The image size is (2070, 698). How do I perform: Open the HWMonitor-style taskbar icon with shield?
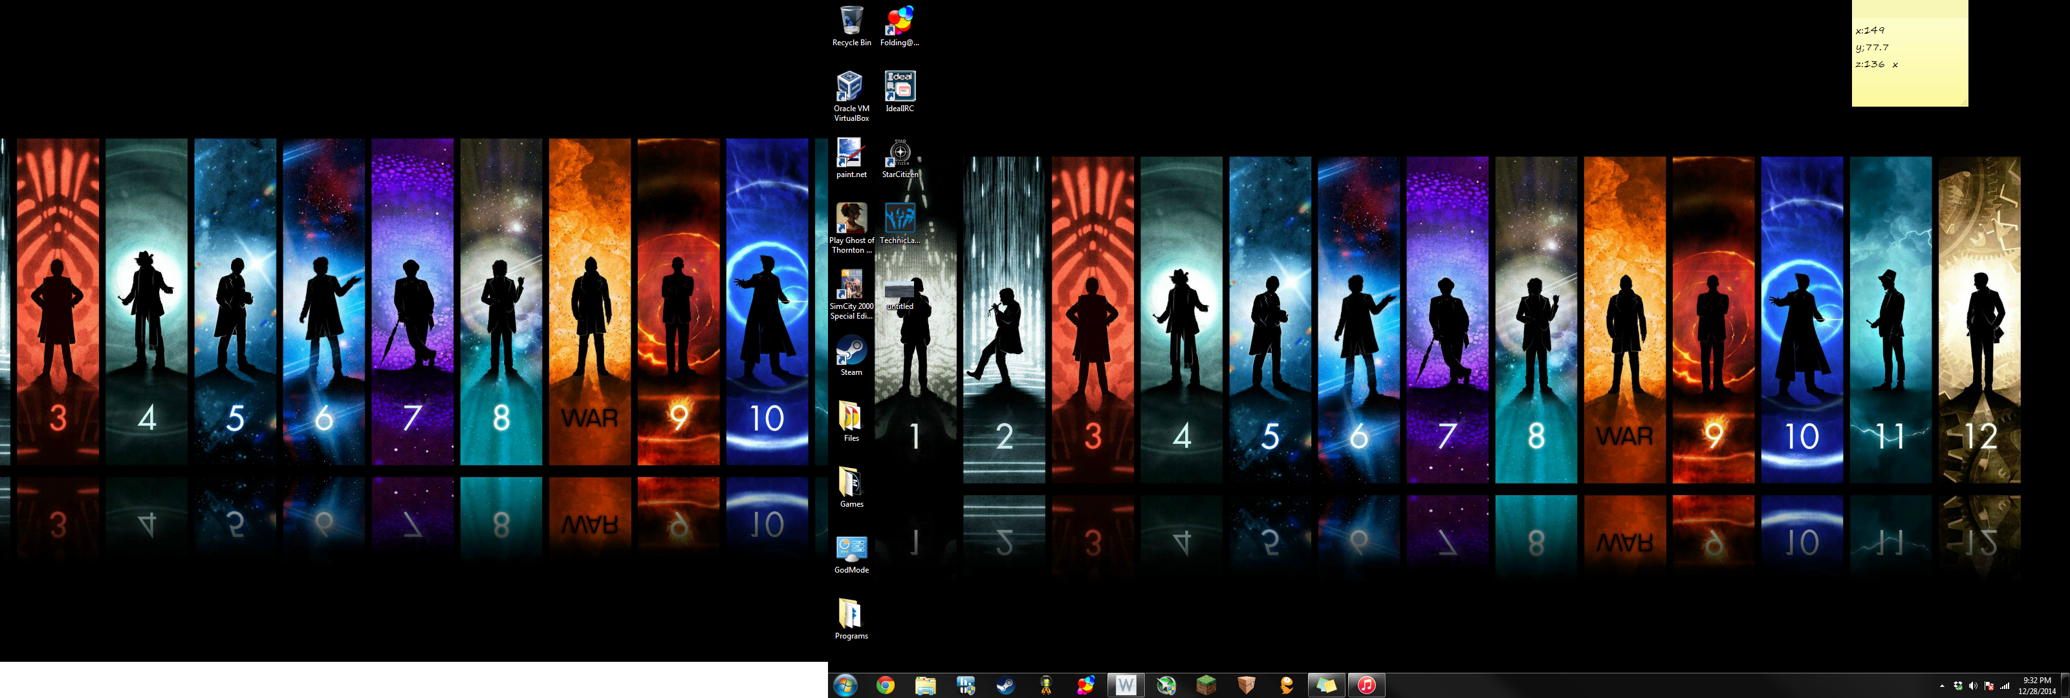966,685
